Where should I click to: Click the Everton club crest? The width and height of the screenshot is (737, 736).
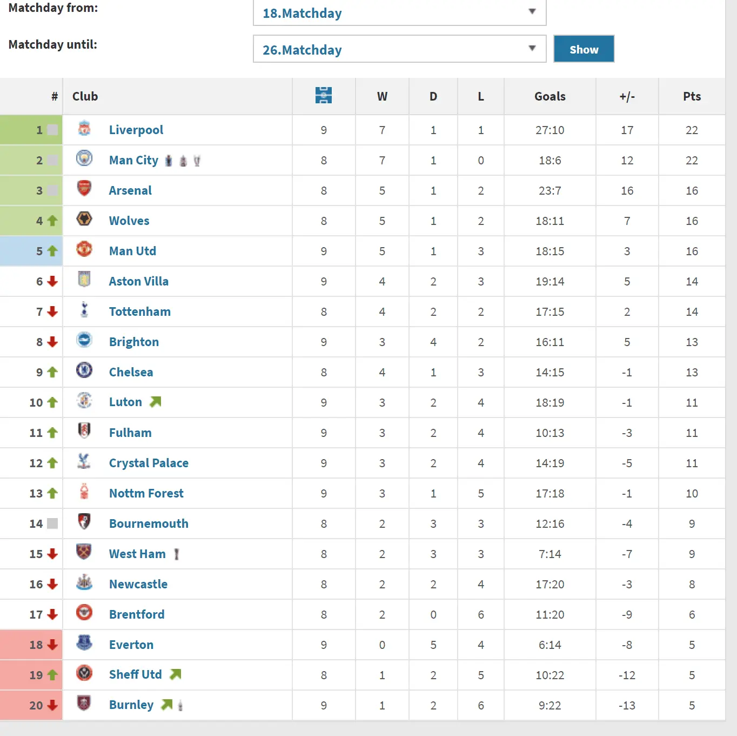84,644
